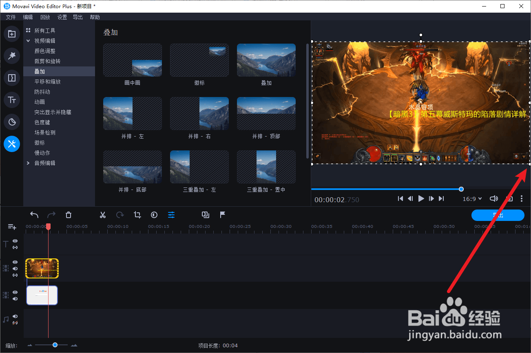Select the More Tools wrench tab

click(12, 143)
